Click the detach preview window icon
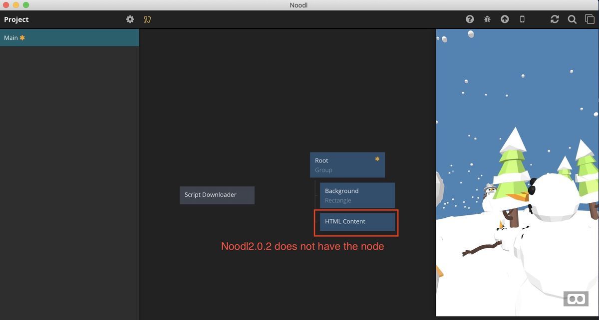Image resolution: width=599 pixels, height=320 pixels. coord(590,19)
